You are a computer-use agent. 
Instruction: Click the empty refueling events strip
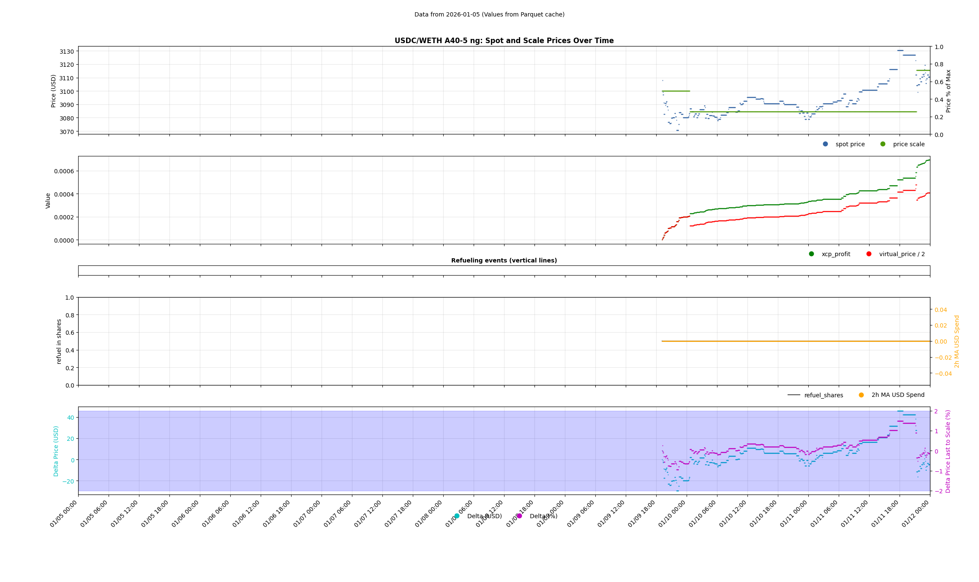504,271
